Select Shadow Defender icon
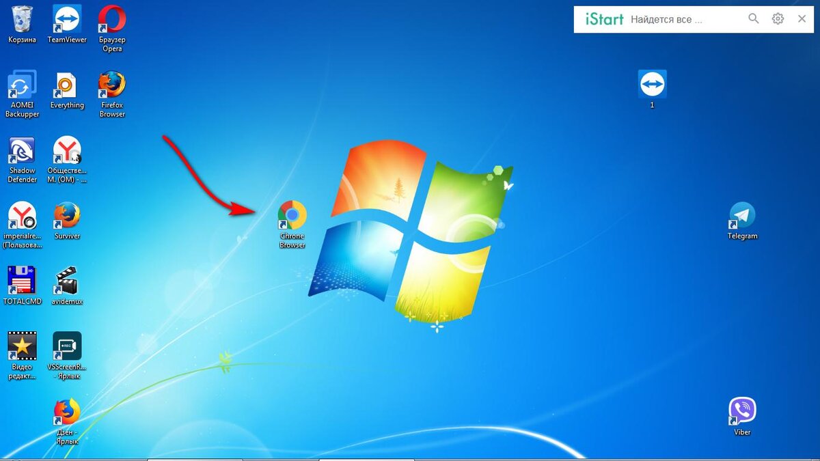This screenshot has width=820, height=461. 23,159
